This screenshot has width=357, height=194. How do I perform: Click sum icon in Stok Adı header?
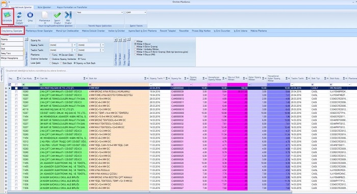[x=145, y=79]
